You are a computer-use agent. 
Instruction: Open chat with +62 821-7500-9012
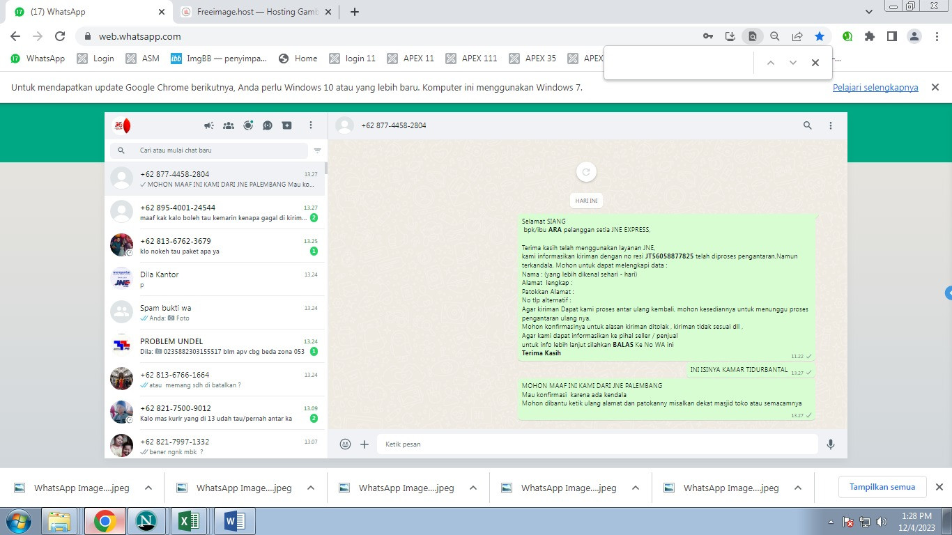[216, 413]
